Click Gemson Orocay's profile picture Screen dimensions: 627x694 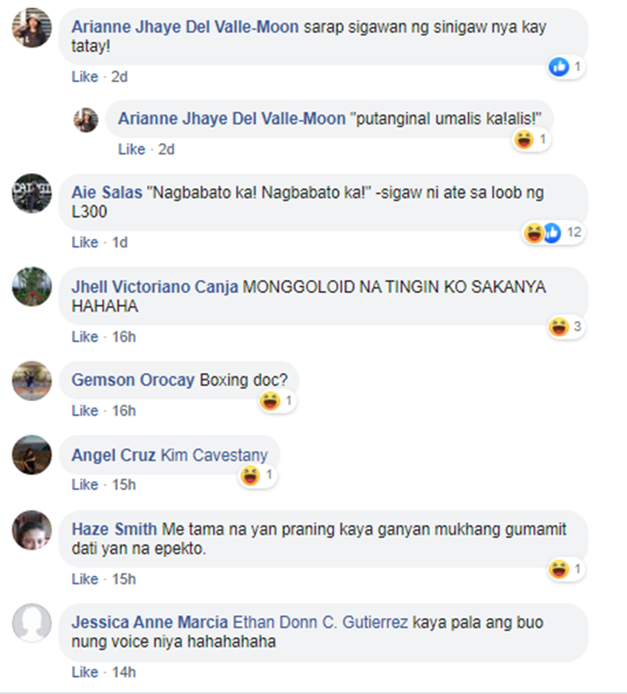[x=32, y=381]
